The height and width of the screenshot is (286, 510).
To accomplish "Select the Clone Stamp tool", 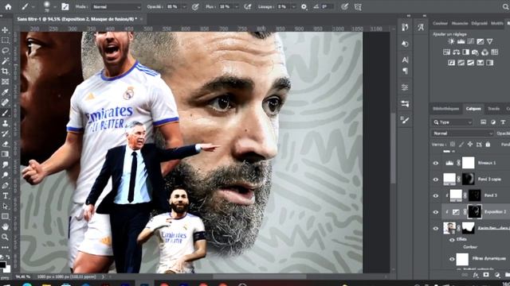I will 5,124.
